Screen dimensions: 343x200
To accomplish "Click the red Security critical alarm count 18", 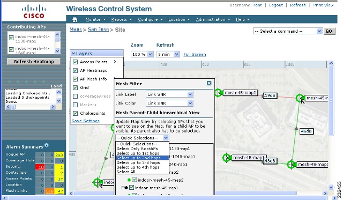I will [x=40, y=167].
